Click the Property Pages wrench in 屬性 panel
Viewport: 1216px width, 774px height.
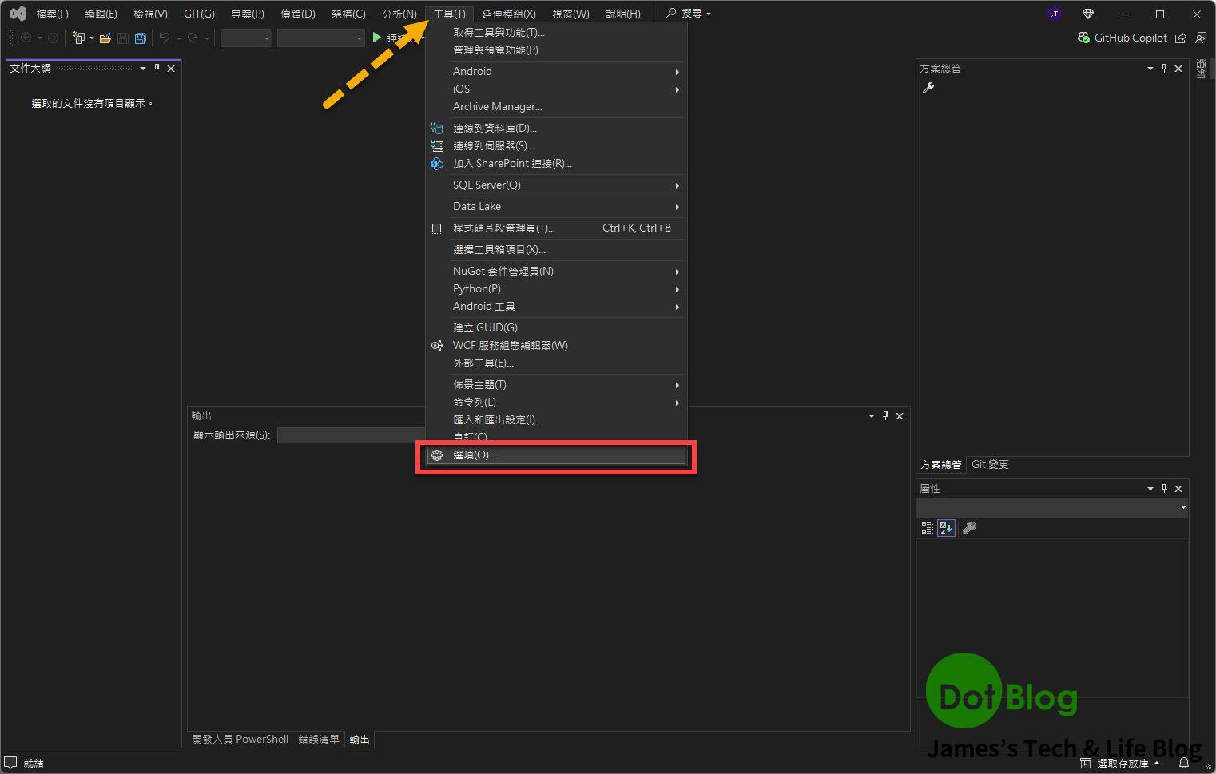[968, 528]
